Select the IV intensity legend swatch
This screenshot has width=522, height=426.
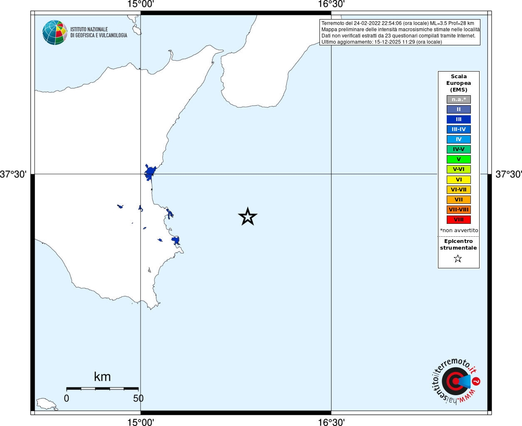click(459, 139)
